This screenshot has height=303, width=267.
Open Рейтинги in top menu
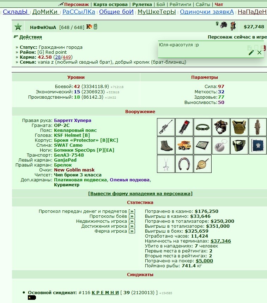point(180,4)
